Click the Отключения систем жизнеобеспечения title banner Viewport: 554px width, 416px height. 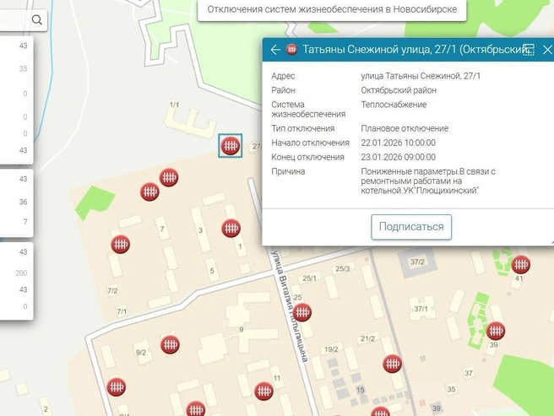(x=332, y=9)
